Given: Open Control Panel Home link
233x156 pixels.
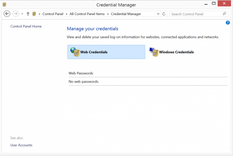Looking at the screenshot, I should pyautogui.click(x=26, y=26).
